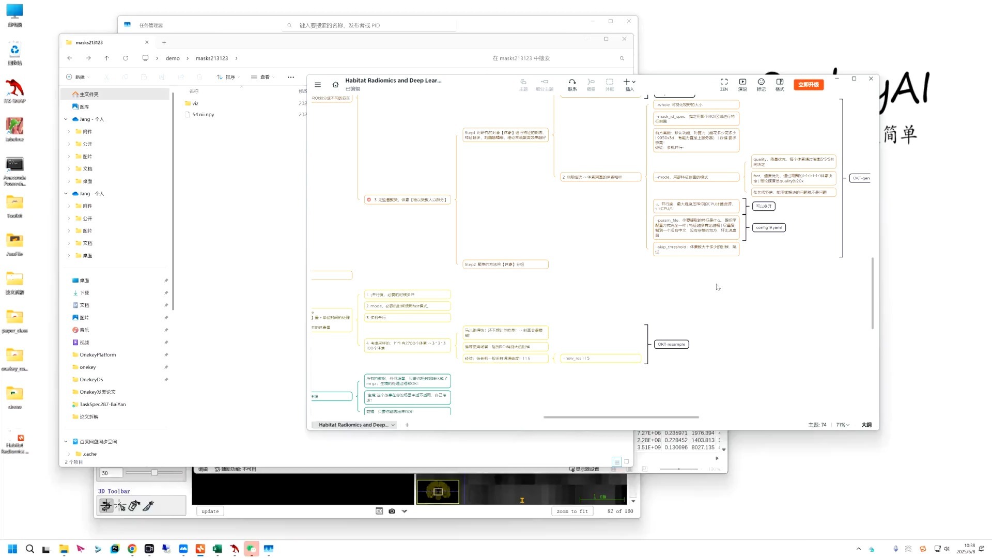The width and height of the screenshot is (992, 558).
Task: Collapse the first Jang - 个人 tree node
Action: tap(66, 119)
